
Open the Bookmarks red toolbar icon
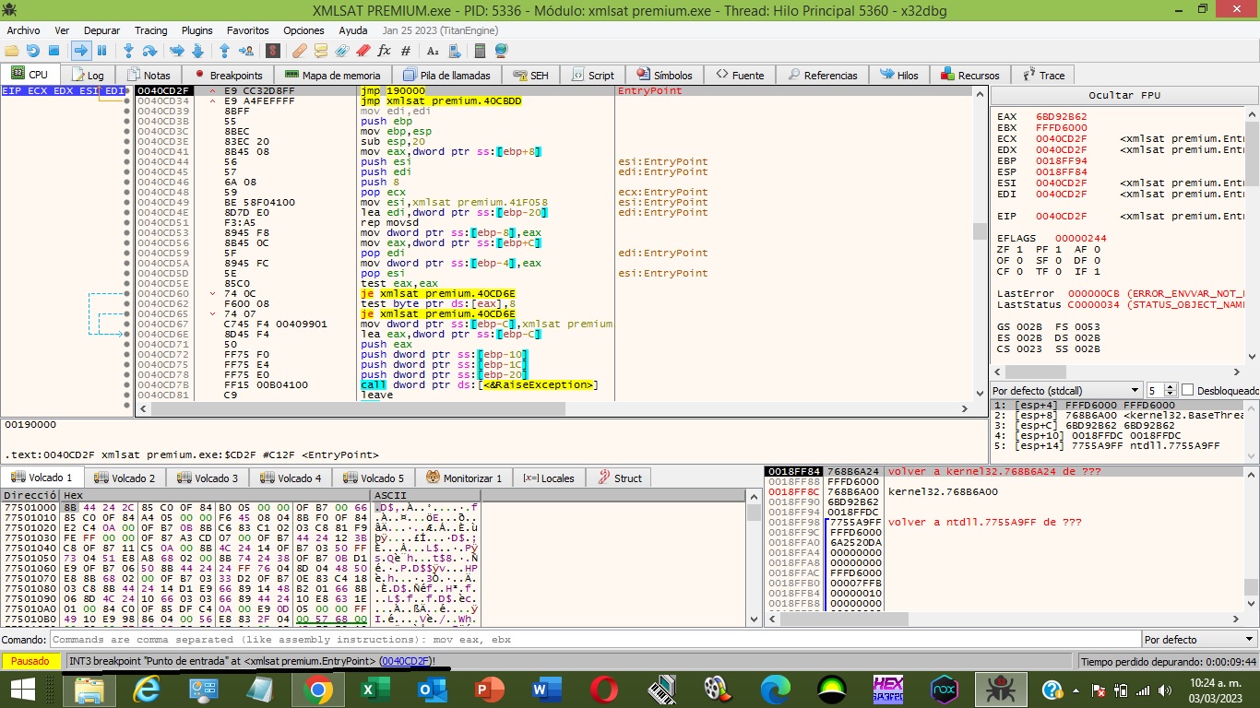tap(363, 51)
